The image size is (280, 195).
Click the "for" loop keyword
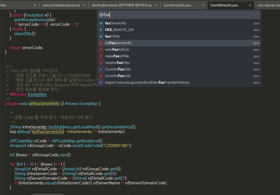(x=13, y=164)
